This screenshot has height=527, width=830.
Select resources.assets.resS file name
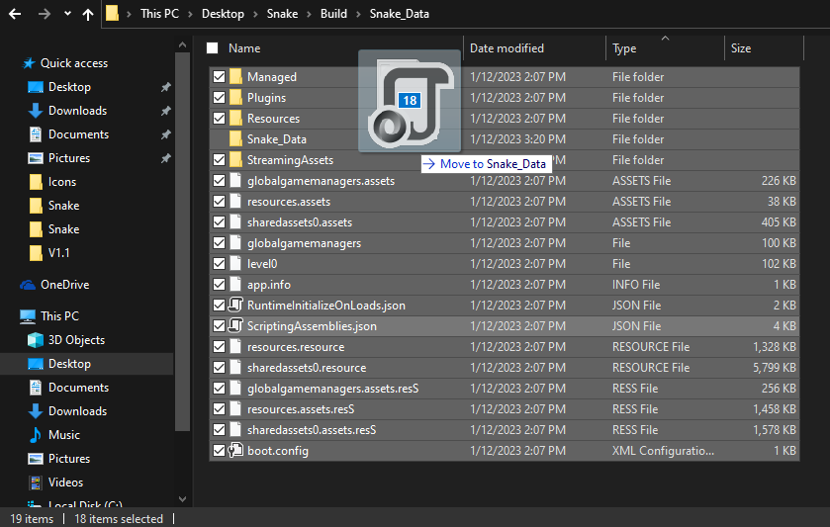(x=301, y=409)
